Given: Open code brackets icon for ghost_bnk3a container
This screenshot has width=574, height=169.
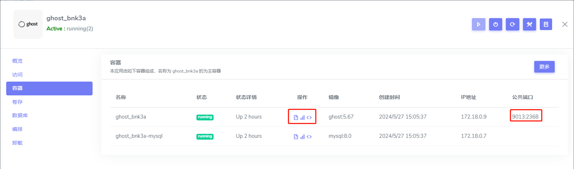Looking at the screenshot, I should [309, 118].
